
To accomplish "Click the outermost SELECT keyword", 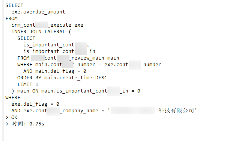I will (14, 5).
